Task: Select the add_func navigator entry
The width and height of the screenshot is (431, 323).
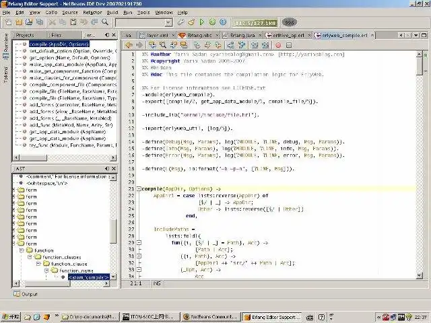Action: (71, 125)
